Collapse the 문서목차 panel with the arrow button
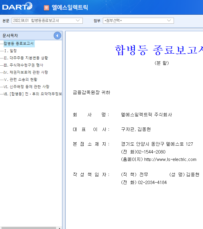Image resolution: width=203 pixels, height=229 pixels. click(57, 35)
